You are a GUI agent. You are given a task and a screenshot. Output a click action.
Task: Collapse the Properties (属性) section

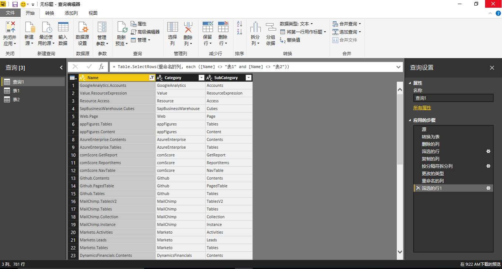410,83
